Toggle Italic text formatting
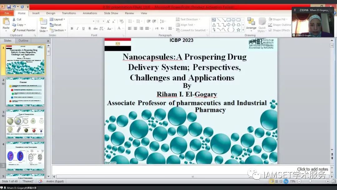Image resolution: width=337 pixels, height=190 pixels. click(x=78, y=28)
